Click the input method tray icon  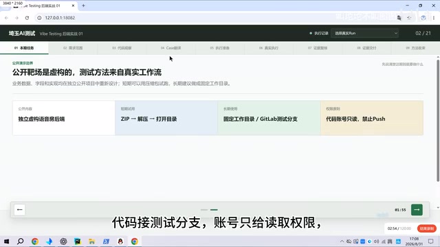(390, 242)
